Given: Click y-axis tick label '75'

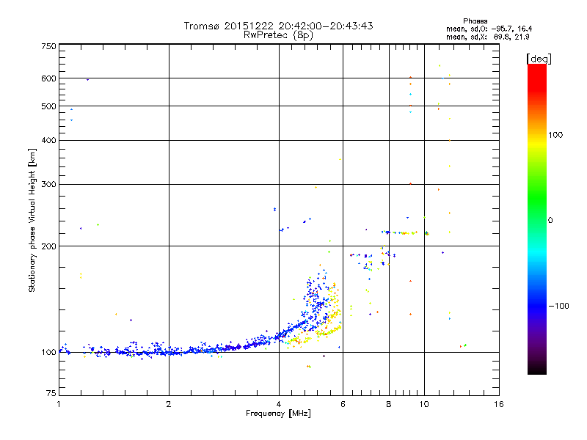Looking at the screenshot, I should tap(51, 393).
